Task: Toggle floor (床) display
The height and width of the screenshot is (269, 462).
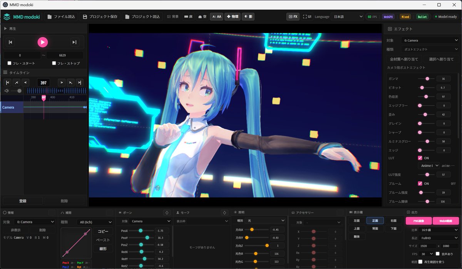Action: pyautogui.click(x=188, y=17)
